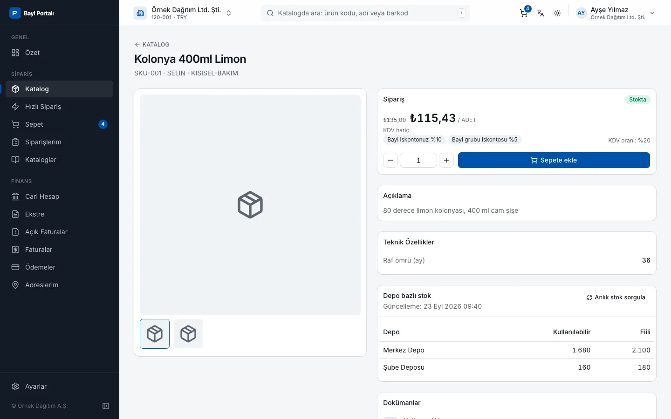Click the AY avatar icon
The height and width of the screenshot is (419, 671).
(581, 13)
